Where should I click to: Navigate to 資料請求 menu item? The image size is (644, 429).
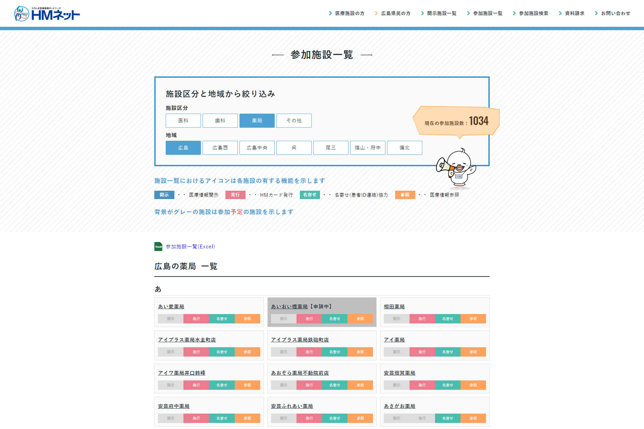(x=573, y=13)
